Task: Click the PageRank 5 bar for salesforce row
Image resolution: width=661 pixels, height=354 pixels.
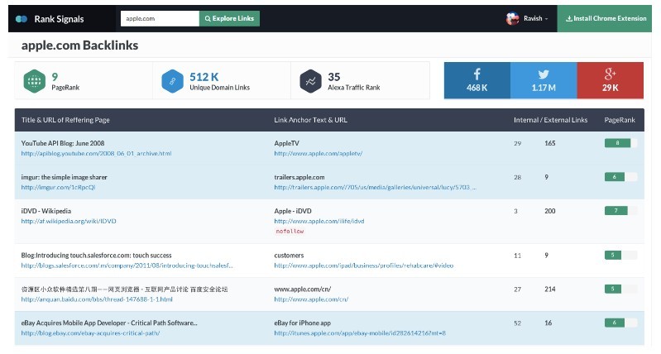Action: 620,255
